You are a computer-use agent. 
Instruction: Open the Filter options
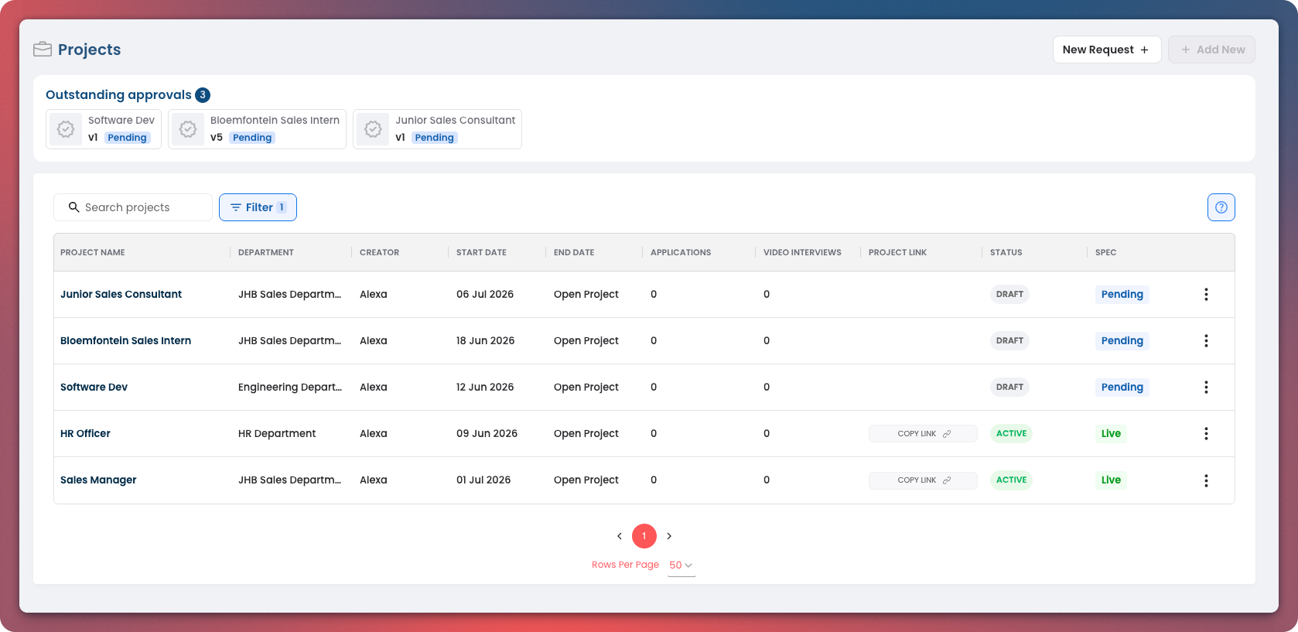(258, 207)
